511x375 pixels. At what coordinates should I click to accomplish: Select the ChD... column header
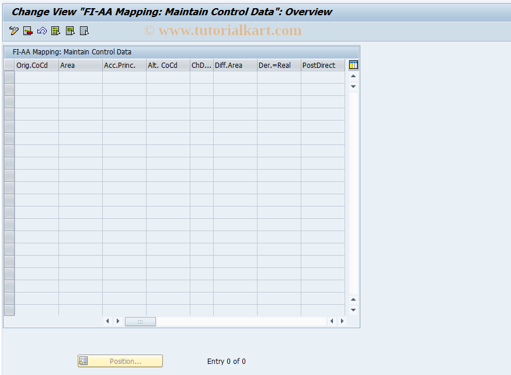(201, 66)
